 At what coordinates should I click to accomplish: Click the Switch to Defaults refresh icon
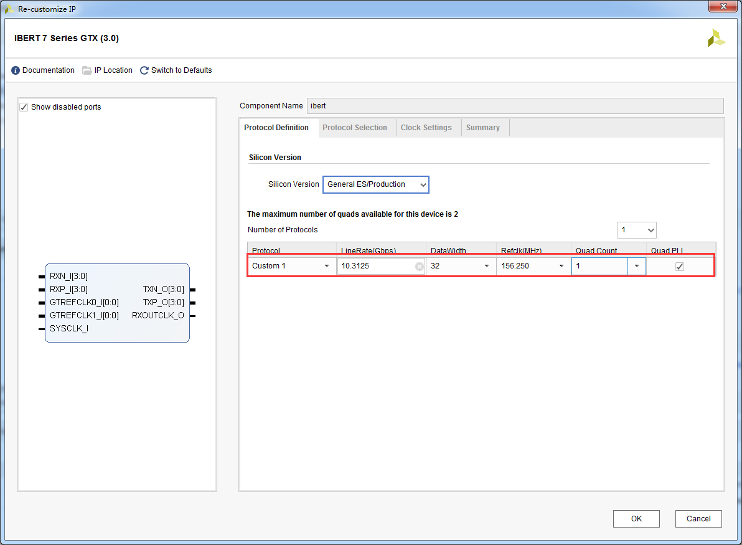[144, 70]
